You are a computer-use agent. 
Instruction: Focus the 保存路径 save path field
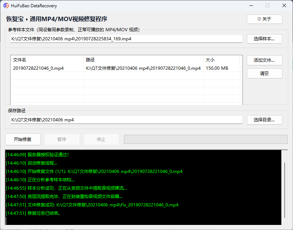pyautogui.click(x=126, y=120)
